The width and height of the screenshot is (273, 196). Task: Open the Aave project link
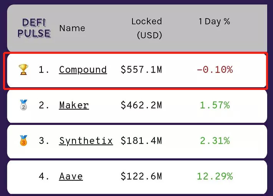click(71, 176)
